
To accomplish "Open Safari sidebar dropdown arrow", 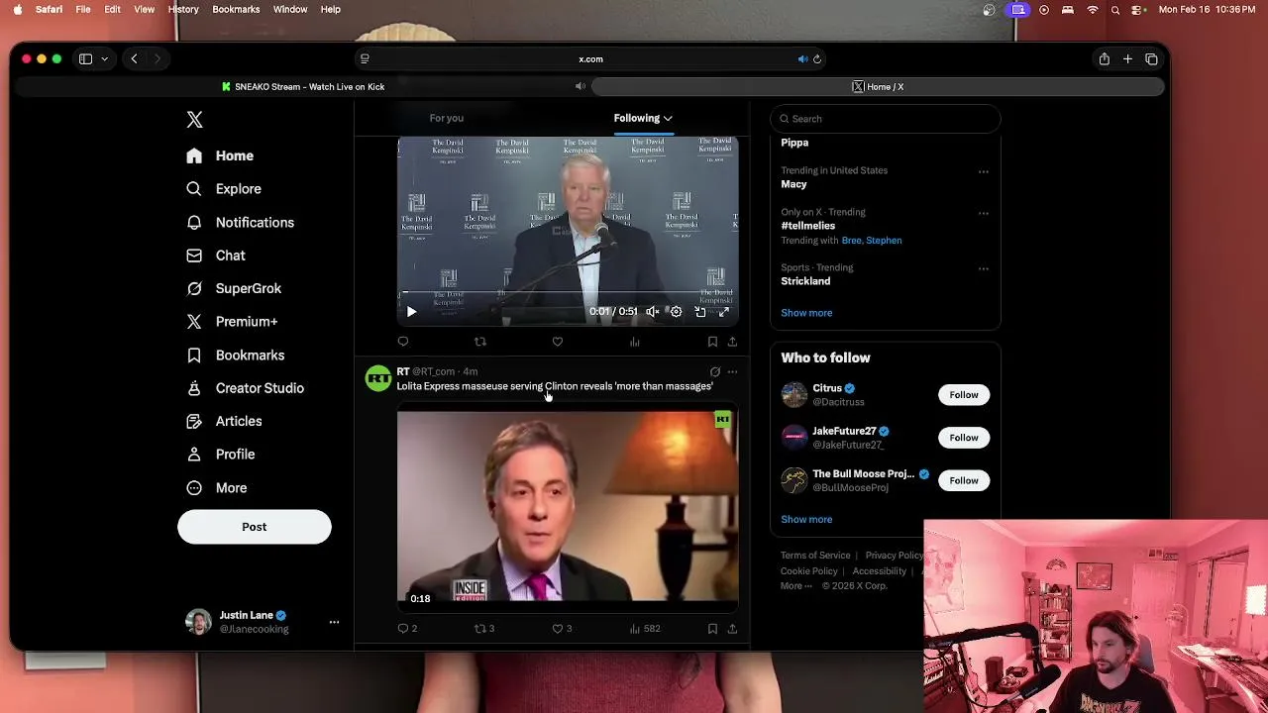I will (104, 59).
